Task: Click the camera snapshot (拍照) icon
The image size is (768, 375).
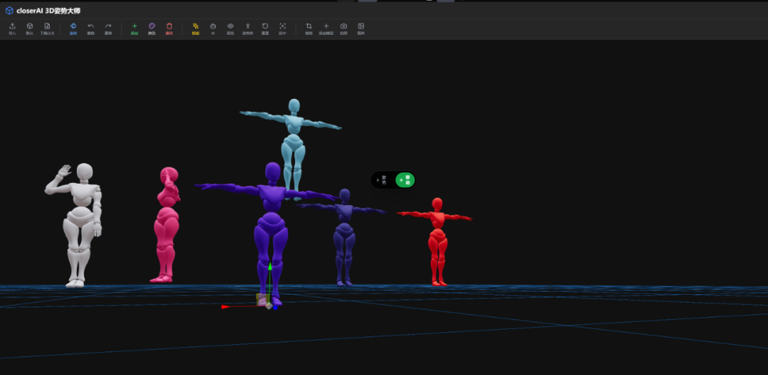Action: (343, 28)
